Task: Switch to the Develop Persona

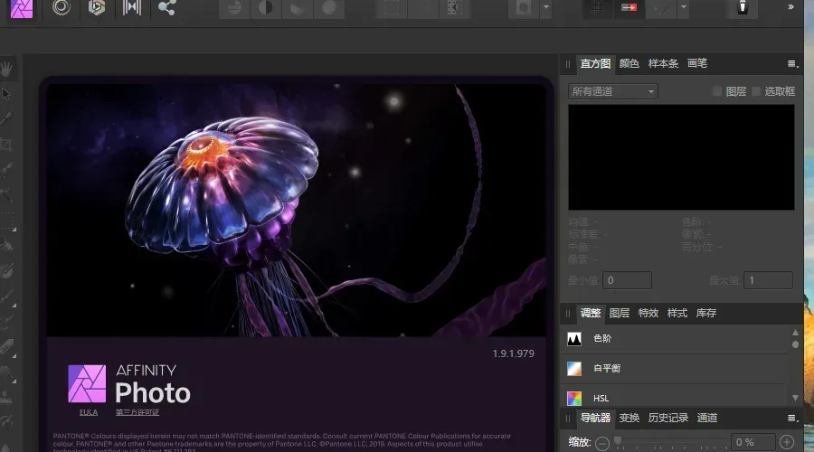Action: point(96,7)
